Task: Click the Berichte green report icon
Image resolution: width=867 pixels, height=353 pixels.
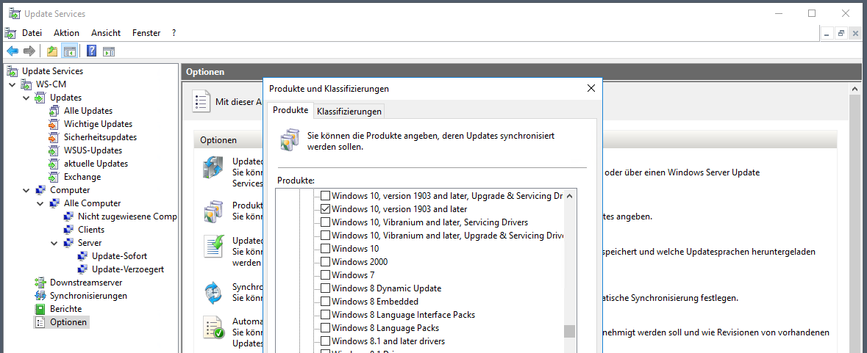Action: pyautogui.click(x=40, y=309)
